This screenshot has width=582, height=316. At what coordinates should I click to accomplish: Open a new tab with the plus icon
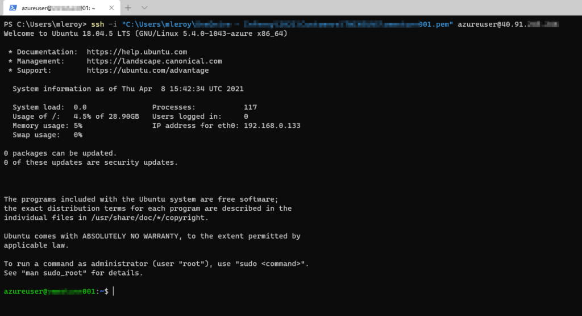(x=128, y=8)
